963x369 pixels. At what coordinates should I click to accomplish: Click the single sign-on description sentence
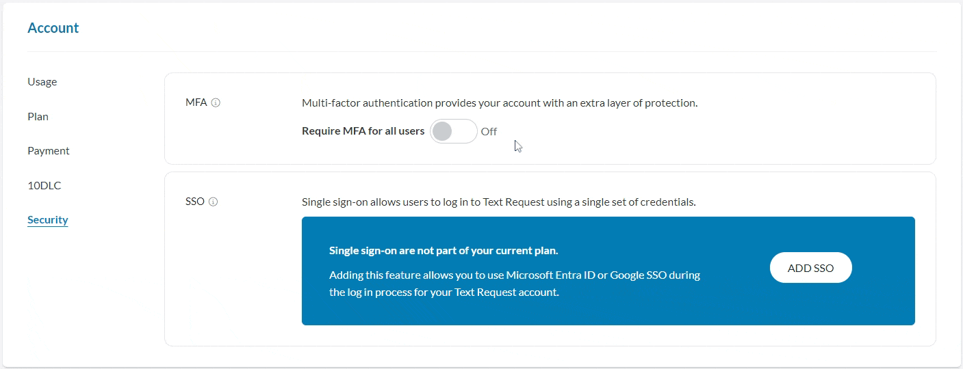tap(498, 202)
